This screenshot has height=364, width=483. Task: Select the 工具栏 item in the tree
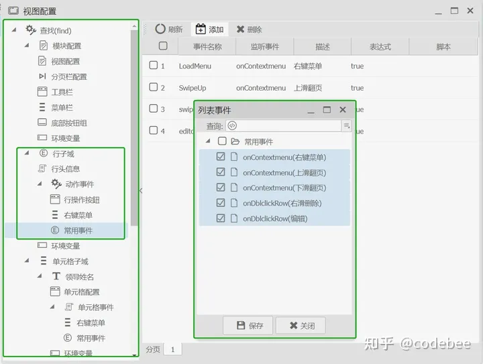tap(62, 92)
